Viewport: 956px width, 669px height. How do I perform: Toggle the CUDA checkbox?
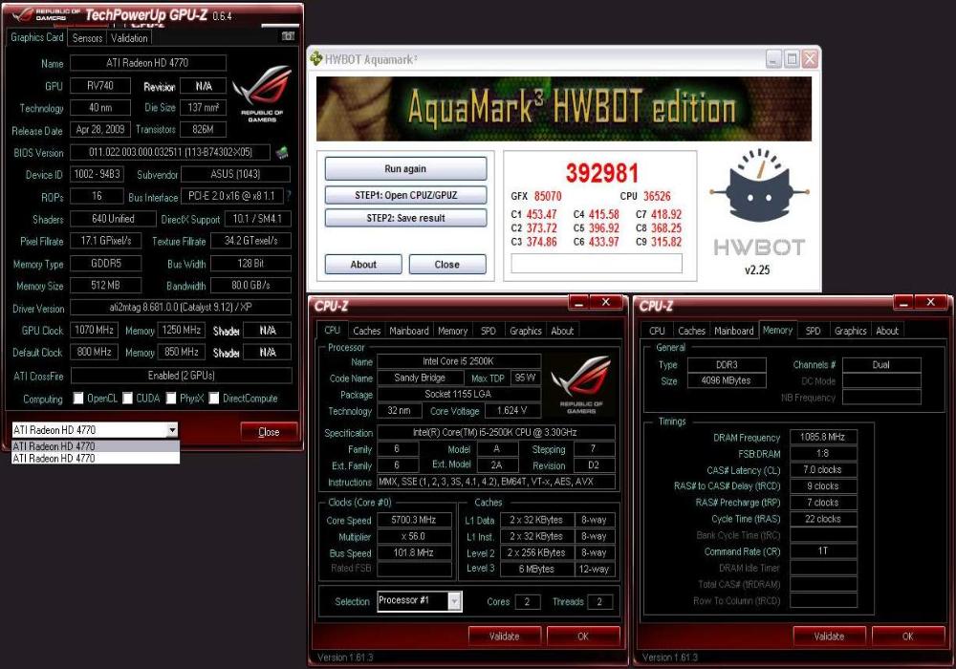(x=127, y=398)
